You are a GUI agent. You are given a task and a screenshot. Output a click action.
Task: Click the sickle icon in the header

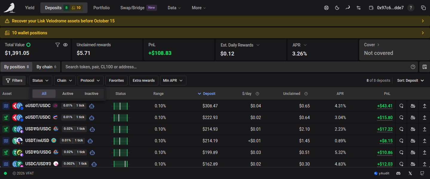(348, 8)
